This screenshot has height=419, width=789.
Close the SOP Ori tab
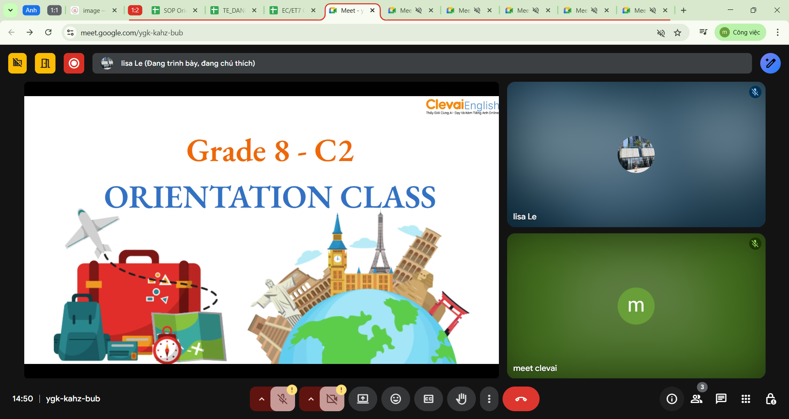coord(195,10)
